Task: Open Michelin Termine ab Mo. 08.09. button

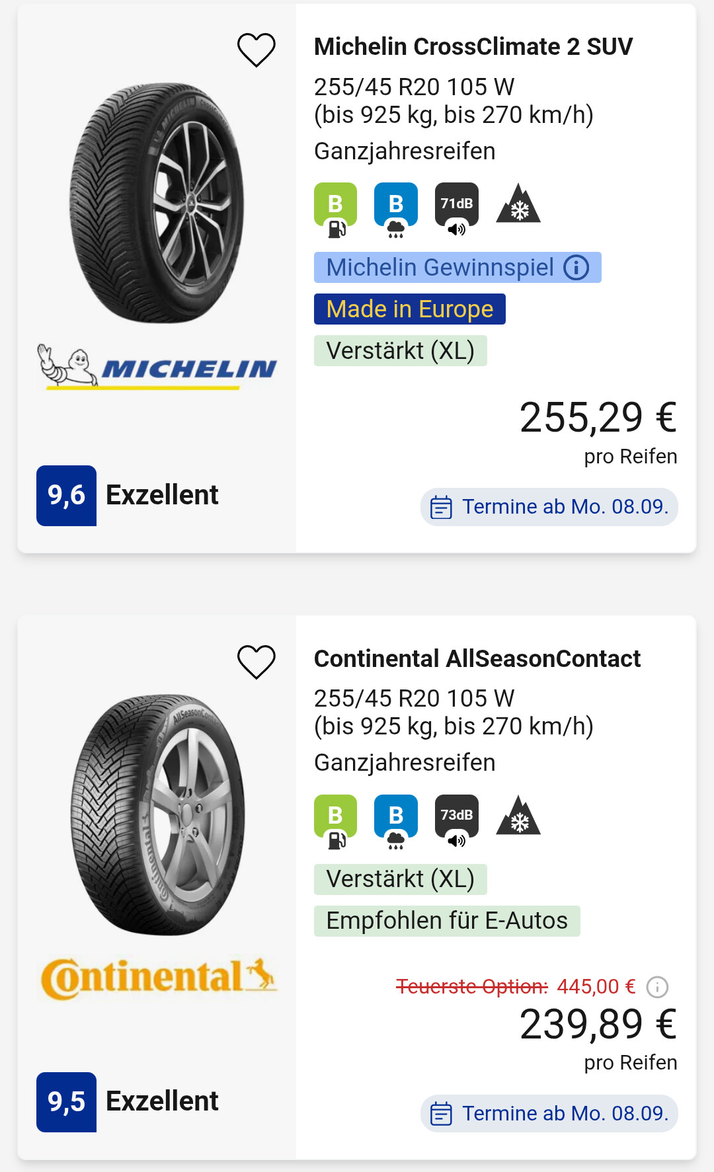Action: 549,507
